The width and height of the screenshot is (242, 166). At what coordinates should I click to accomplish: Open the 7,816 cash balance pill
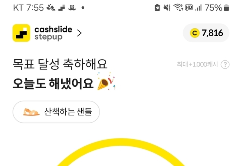point(206,33)
